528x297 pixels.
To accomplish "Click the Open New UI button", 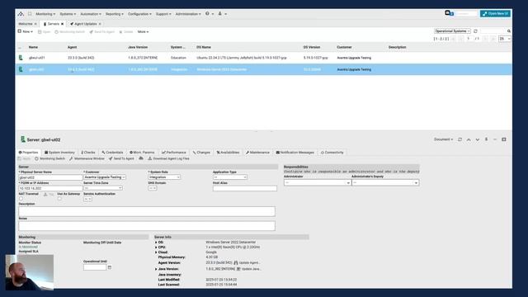I will (495, 13).
